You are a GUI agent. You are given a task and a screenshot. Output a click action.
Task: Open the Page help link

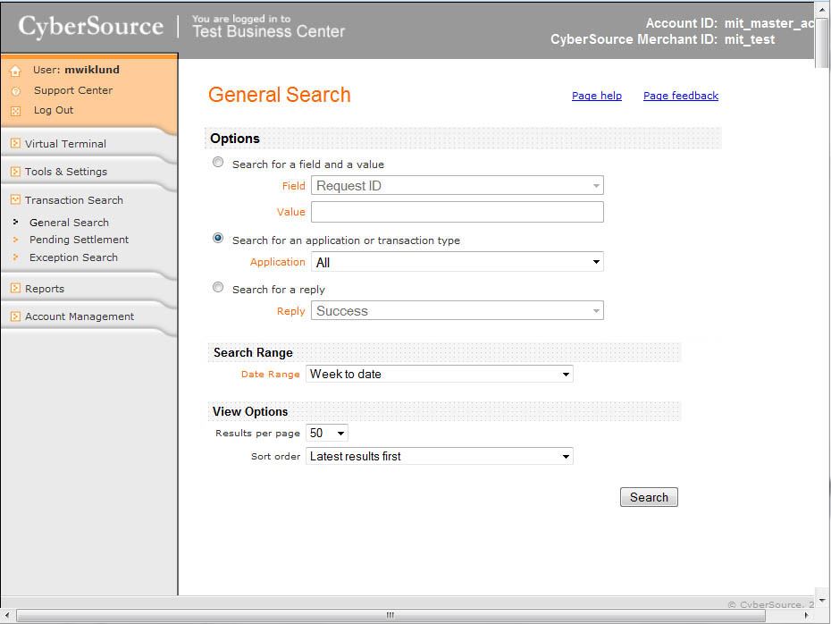coord(596,96)
